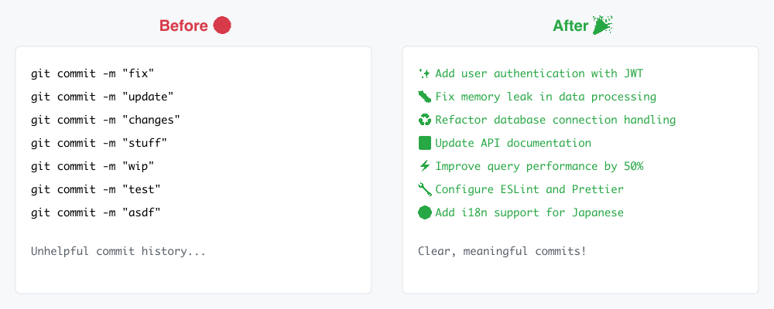The height and width of the screenshot is (309, 774).
Task: Click the sparkles icon beside Add user authentication
Action: (x=424, y=73)
